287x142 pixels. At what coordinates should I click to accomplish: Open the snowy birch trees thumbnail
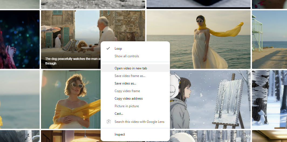click(269, 100)
